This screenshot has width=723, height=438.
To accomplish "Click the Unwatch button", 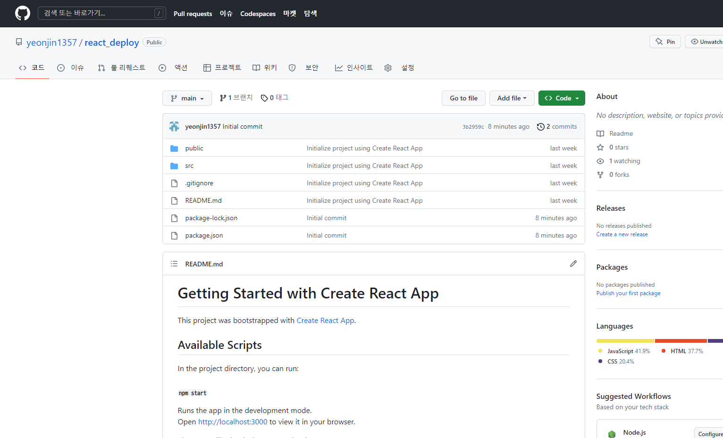I will [705, 41].
